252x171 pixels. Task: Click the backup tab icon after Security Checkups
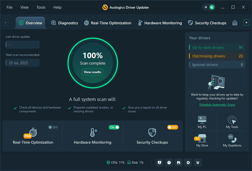235,23
